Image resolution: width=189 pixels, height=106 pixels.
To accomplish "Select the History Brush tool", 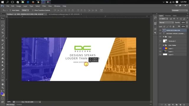I will 3,51.
